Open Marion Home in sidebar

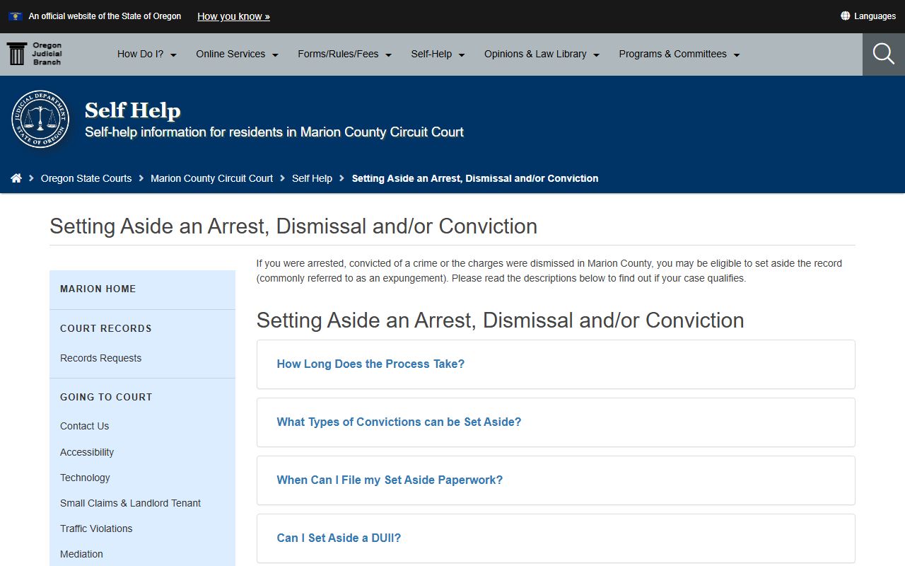98,289
